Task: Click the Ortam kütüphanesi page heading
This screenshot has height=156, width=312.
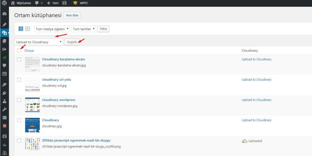Action: 38,15
